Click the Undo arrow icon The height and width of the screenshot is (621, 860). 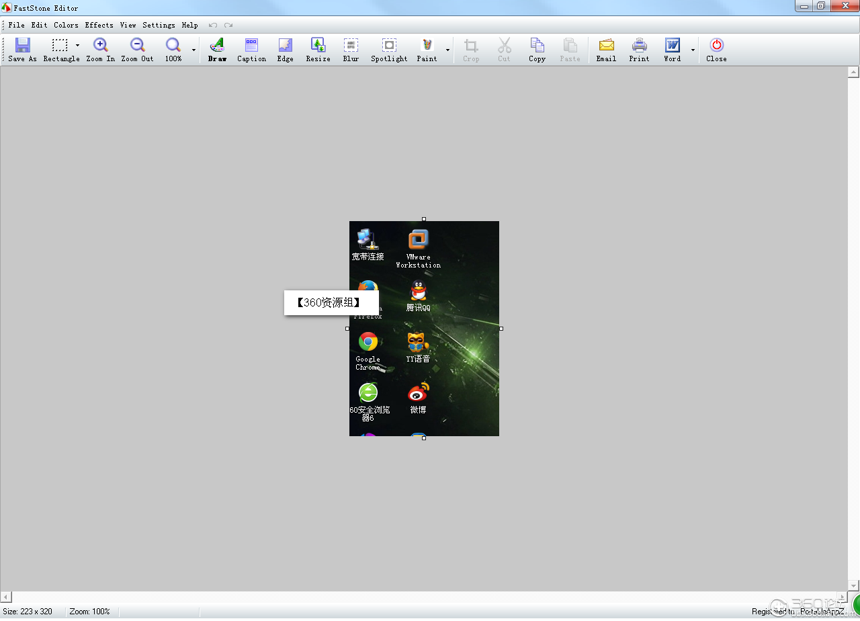tap(213, 25)
